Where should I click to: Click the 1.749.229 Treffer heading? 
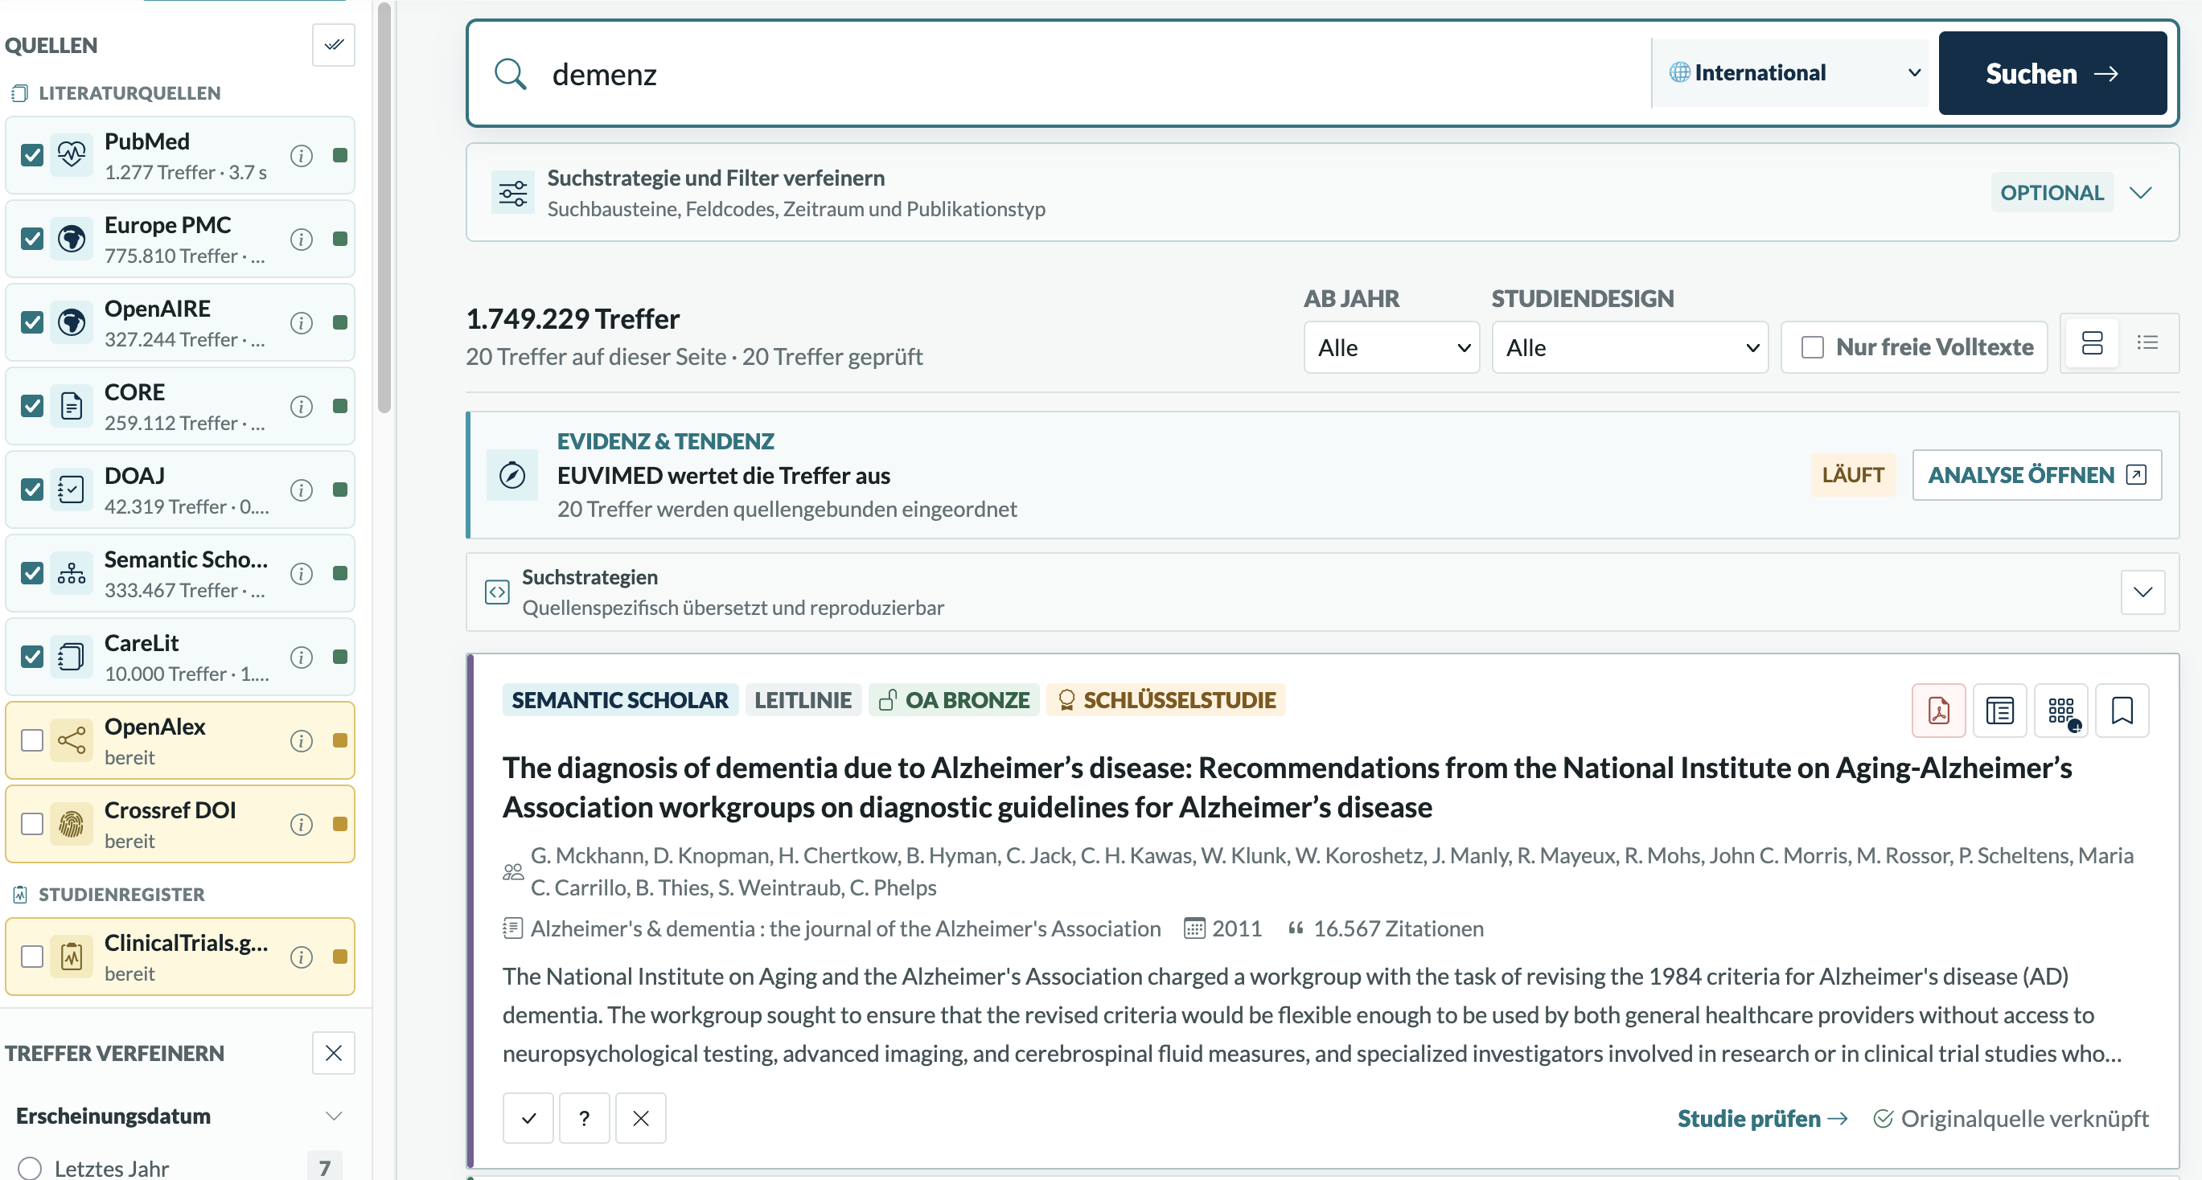click(573, 318)
